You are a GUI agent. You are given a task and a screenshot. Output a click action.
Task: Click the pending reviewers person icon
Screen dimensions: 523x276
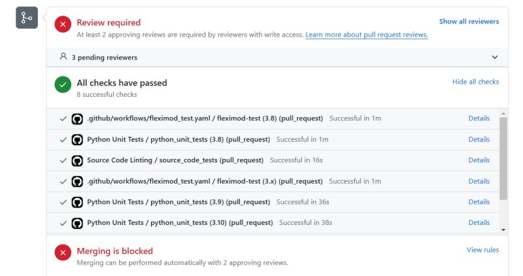click(63, 57)
